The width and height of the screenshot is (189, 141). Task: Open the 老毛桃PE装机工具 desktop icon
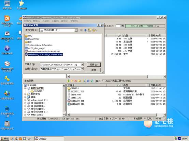(x=7, y=111)
